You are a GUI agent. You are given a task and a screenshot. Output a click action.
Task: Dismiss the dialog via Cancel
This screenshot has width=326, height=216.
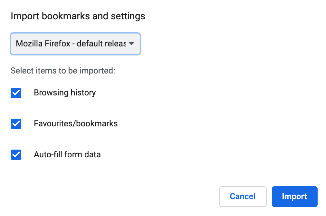243,196
